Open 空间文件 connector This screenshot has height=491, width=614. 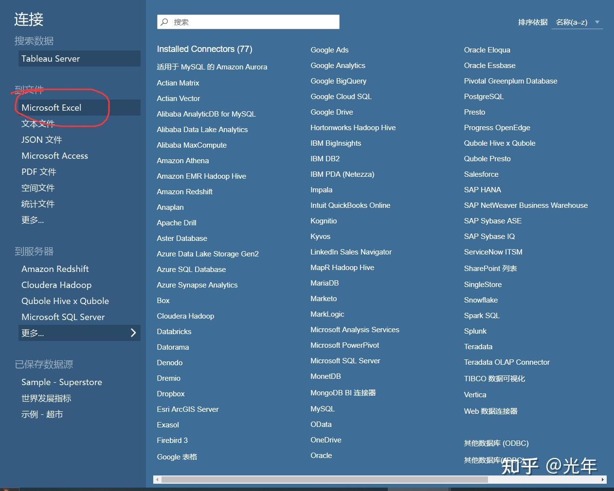38,188
